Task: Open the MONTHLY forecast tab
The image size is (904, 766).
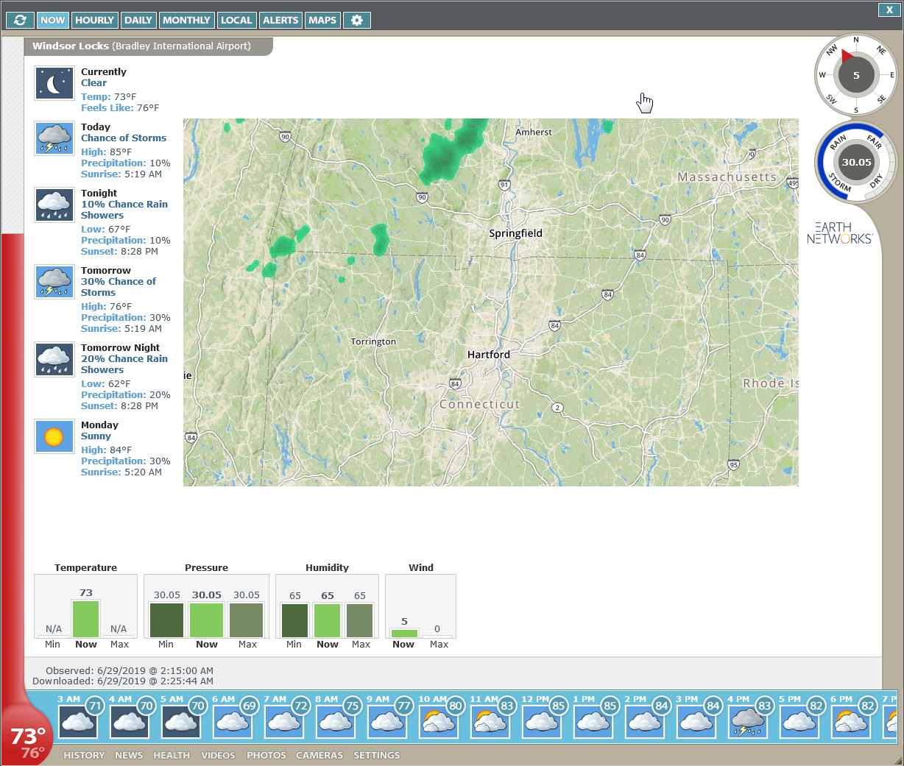Action: (186, 21)
